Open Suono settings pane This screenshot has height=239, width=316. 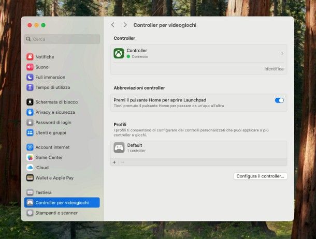[62, 67]
